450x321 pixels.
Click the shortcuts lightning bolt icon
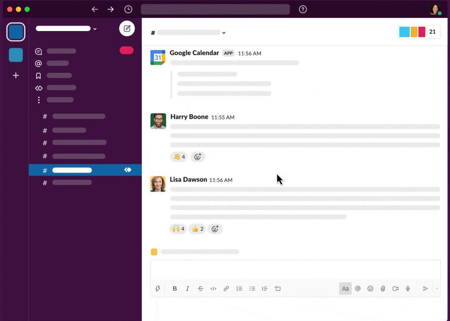coord(158,288)
